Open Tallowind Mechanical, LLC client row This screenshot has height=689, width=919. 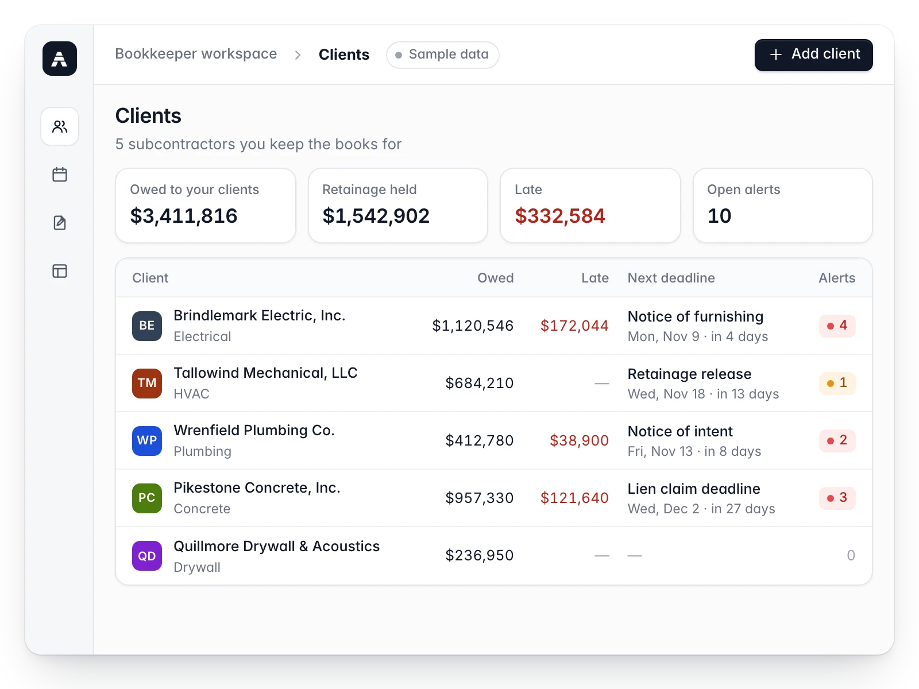tap(494, 383)
